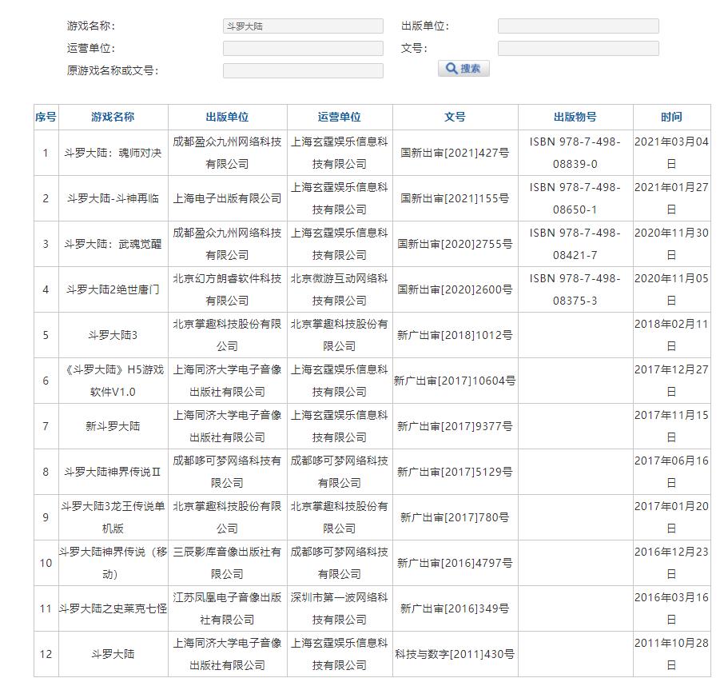Click the 出版物号 column header
This screenshot has width=728, height=686.
point(575,117)
